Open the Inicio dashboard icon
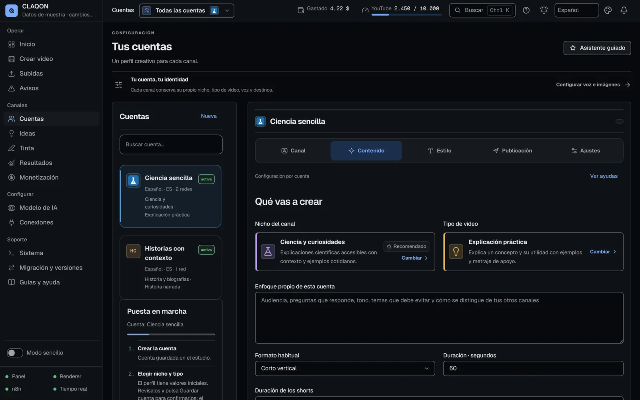The width and height of the screenshot is (640, 400). coord(12,44)
